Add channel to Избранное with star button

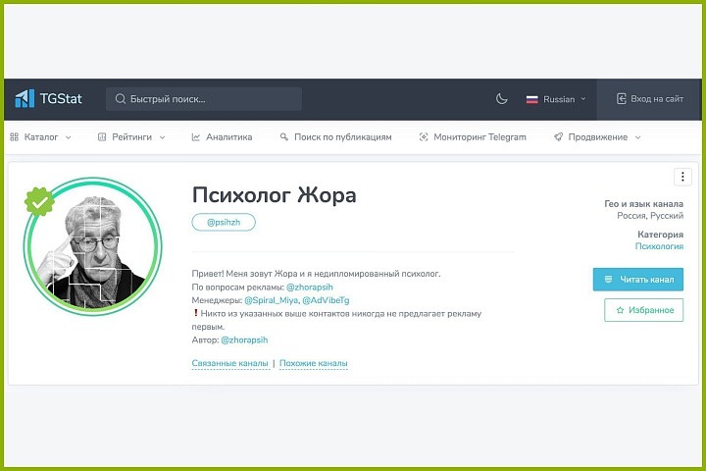[643, 310]
